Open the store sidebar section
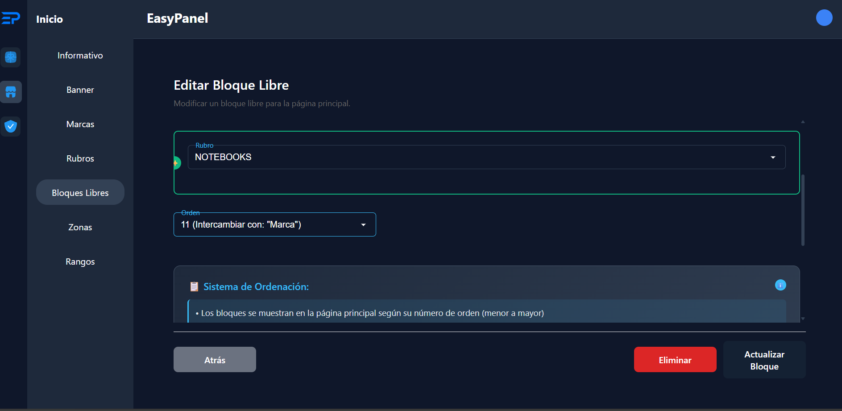Image resolution: width=842 pixels, height=411 pixels. [x=11, y=92]
